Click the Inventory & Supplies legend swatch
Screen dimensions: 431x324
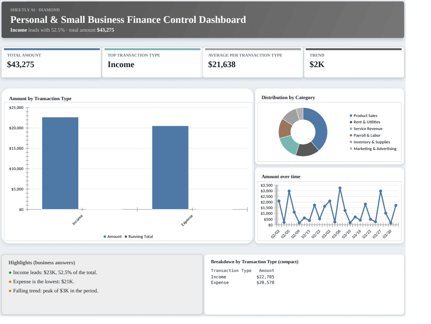point(351,142)
